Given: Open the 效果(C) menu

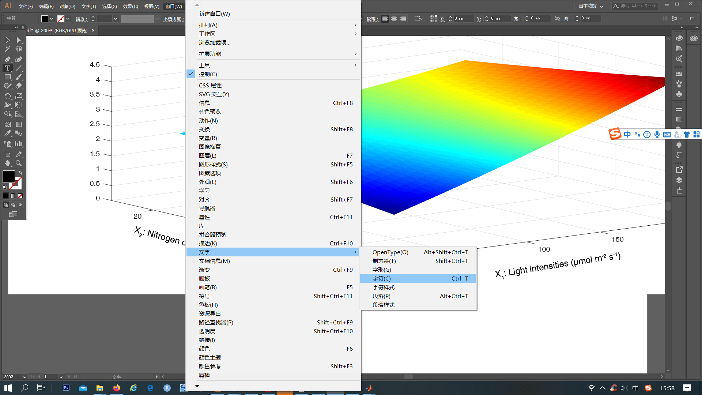Looking at the screenshot, I should 130,6.
